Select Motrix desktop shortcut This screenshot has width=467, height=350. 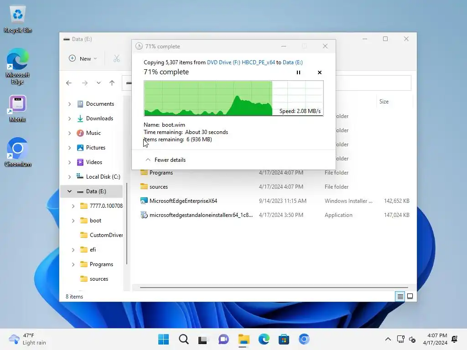pos(18,108)
